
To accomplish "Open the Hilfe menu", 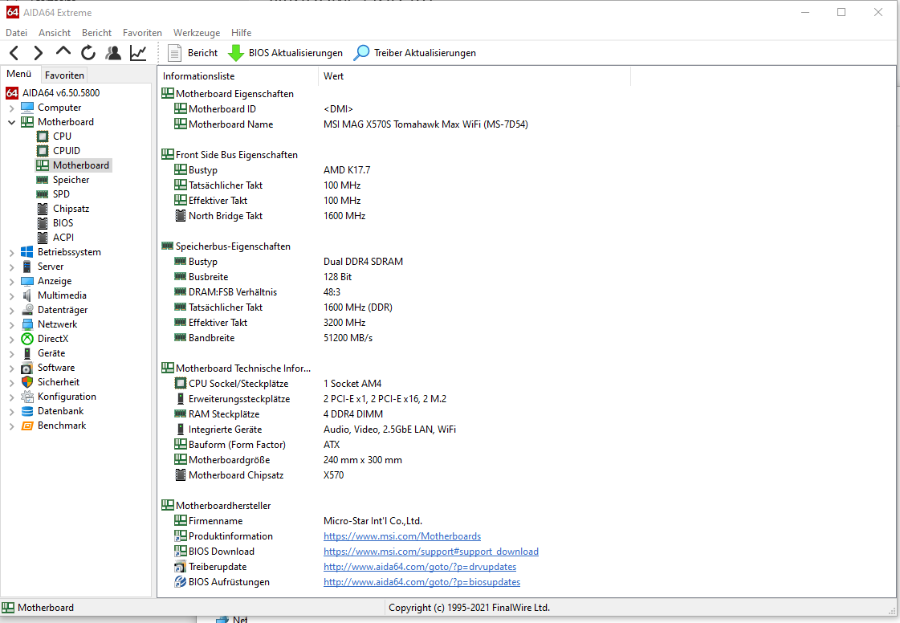I will tap(241, 33).
